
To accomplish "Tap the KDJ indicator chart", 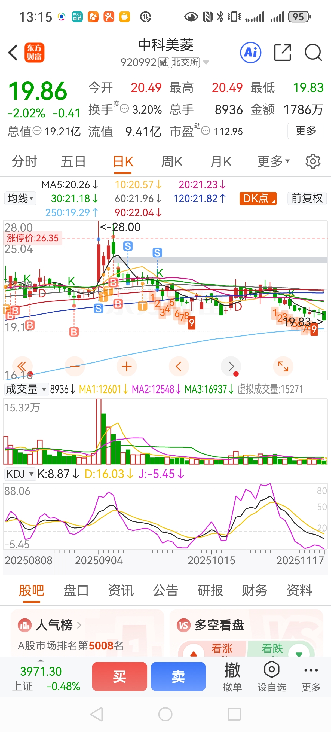I will tap(165, 516).
